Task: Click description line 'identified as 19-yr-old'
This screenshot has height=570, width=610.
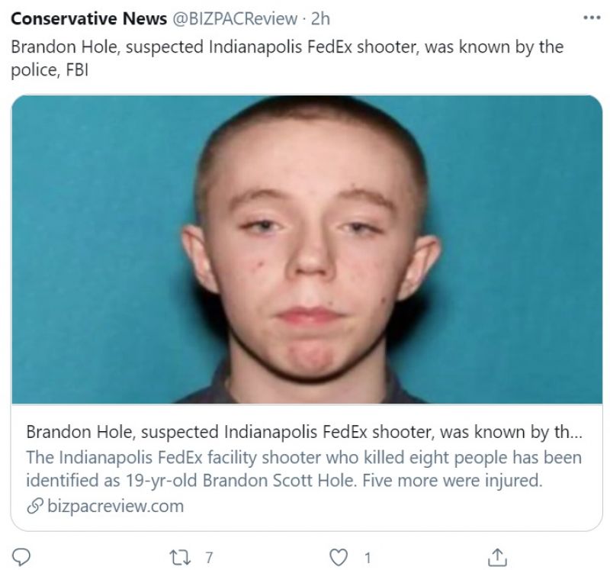Action: (284, 481)
